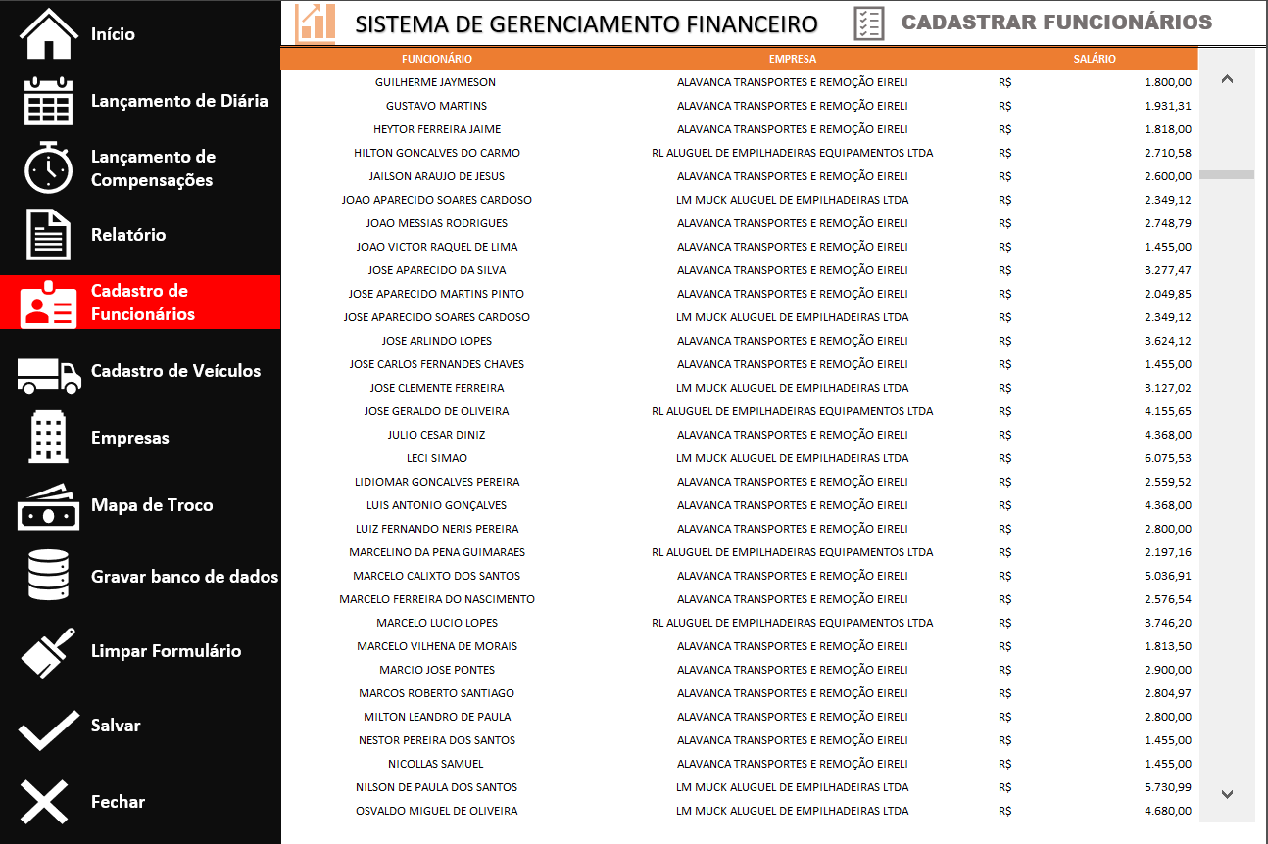The image size is (1268, 844).
Task: Click the database icon to save database
Action: click(x=48, y=576)
